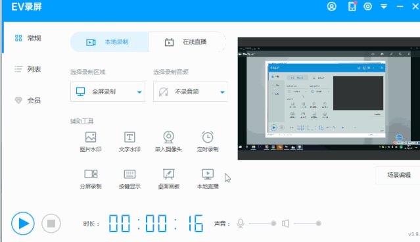Screen dimensions: 420x242
Task: Open the 桌面画板 desktop drawing board
Action: 168,179
